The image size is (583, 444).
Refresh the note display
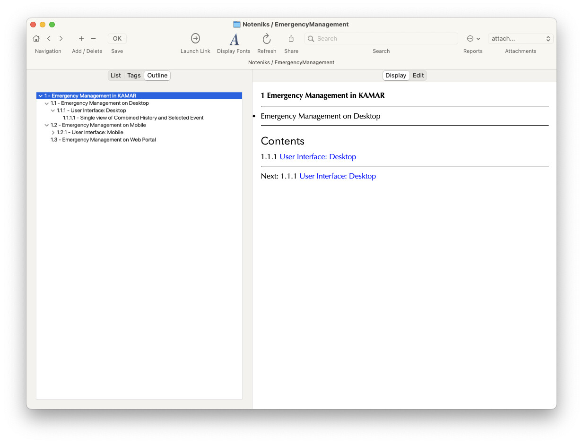pyautogui.click(x=267, y=39)
